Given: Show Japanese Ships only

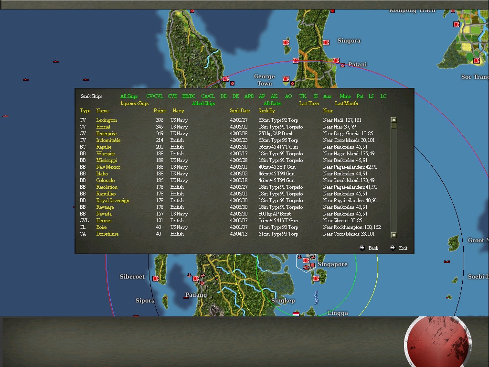Looking at the screenshot, I should tap(134, 103).
